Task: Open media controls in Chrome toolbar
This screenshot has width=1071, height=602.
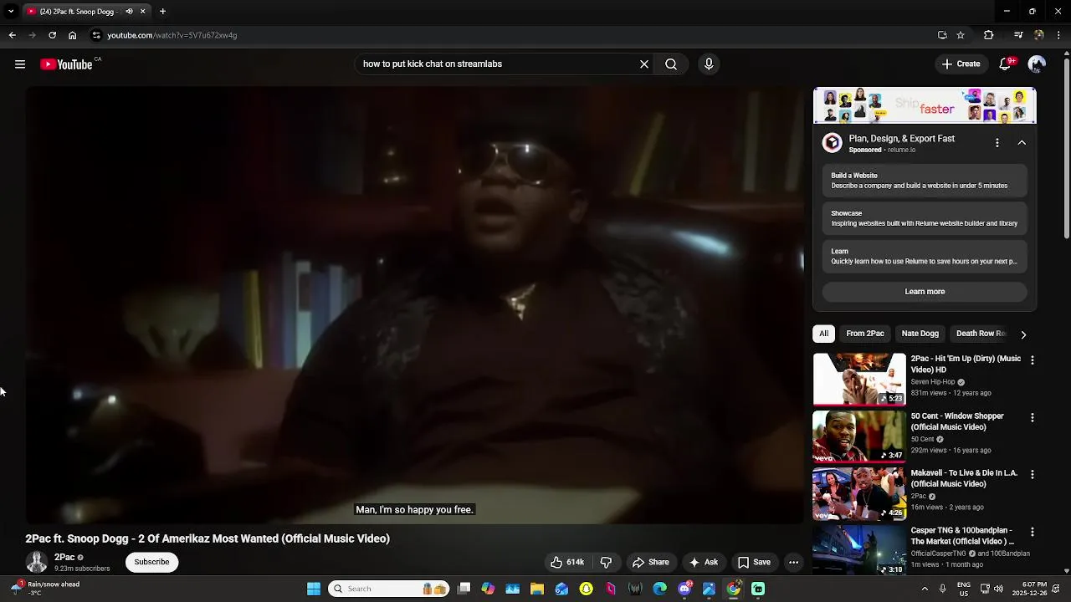Action: coord(1018,35)
